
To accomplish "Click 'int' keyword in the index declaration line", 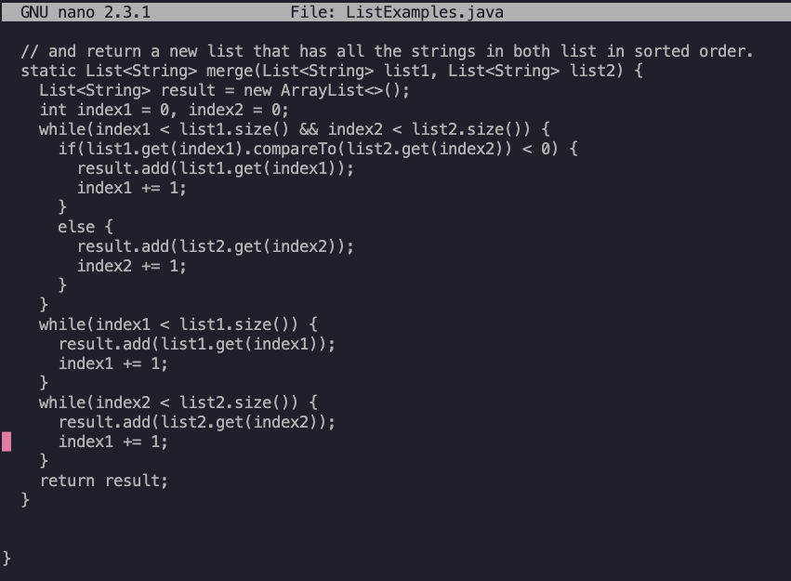I will coord(53,110).
